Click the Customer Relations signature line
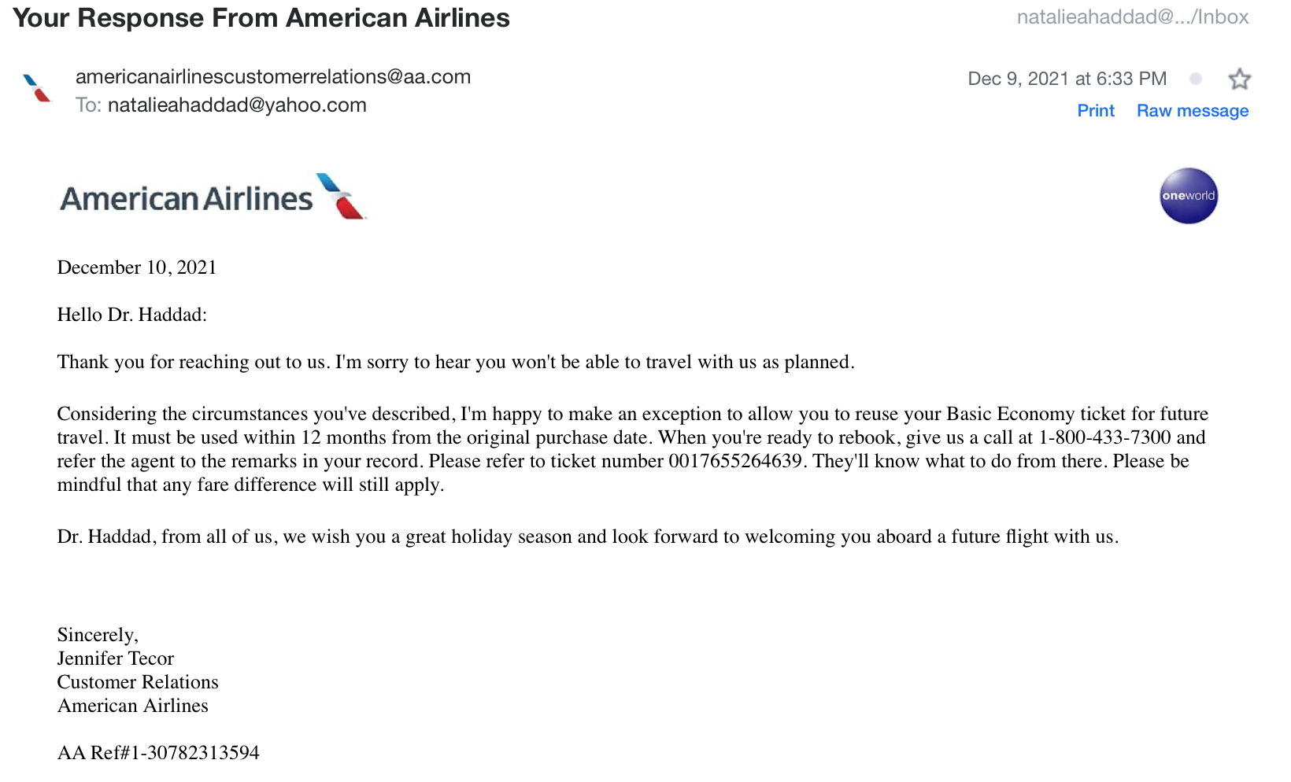The height and width of the screenshot is (782, 1291). [138, 682]
